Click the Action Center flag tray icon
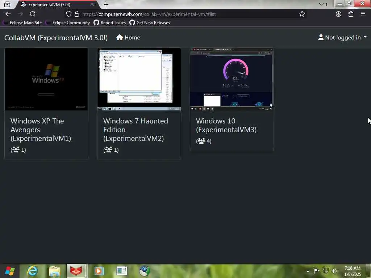The width and height of the screenshot is (371, 278). (317, 271)
